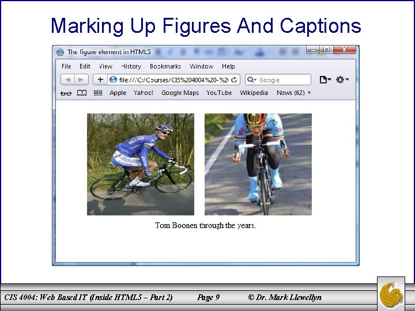Click the 'Page 9' footer text
Viewport: 415px width, 311px height.
pos(208,298)
